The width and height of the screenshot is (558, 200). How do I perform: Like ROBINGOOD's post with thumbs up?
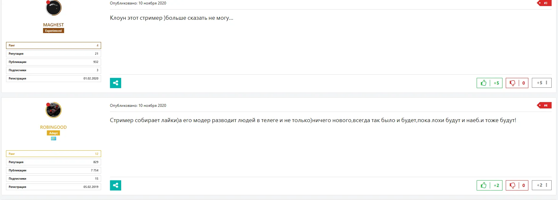point(483,185)
